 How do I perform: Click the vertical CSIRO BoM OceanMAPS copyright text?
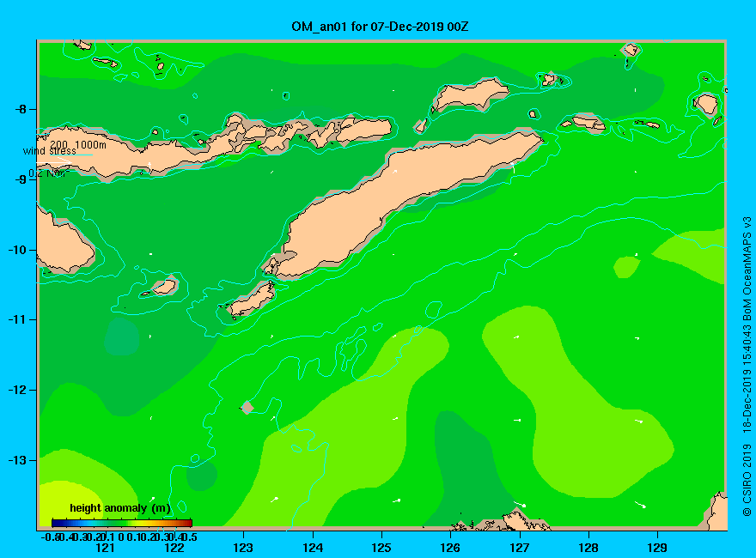(747, 367)
